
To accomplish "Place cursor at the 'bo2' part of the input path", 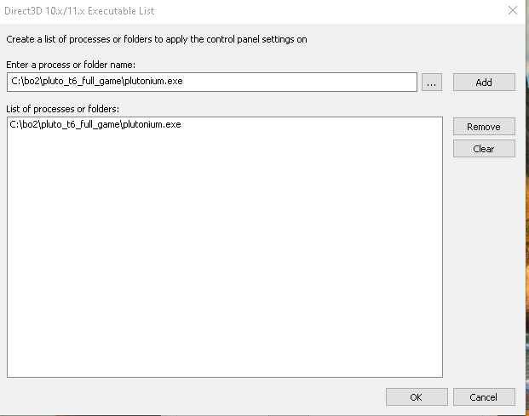I will [x=32, y=81].
